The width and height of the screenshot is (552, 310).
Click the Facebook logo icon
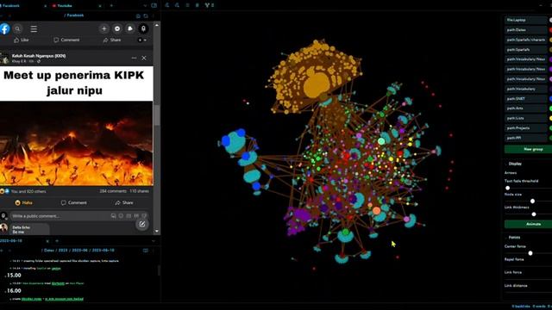point(4,28)
